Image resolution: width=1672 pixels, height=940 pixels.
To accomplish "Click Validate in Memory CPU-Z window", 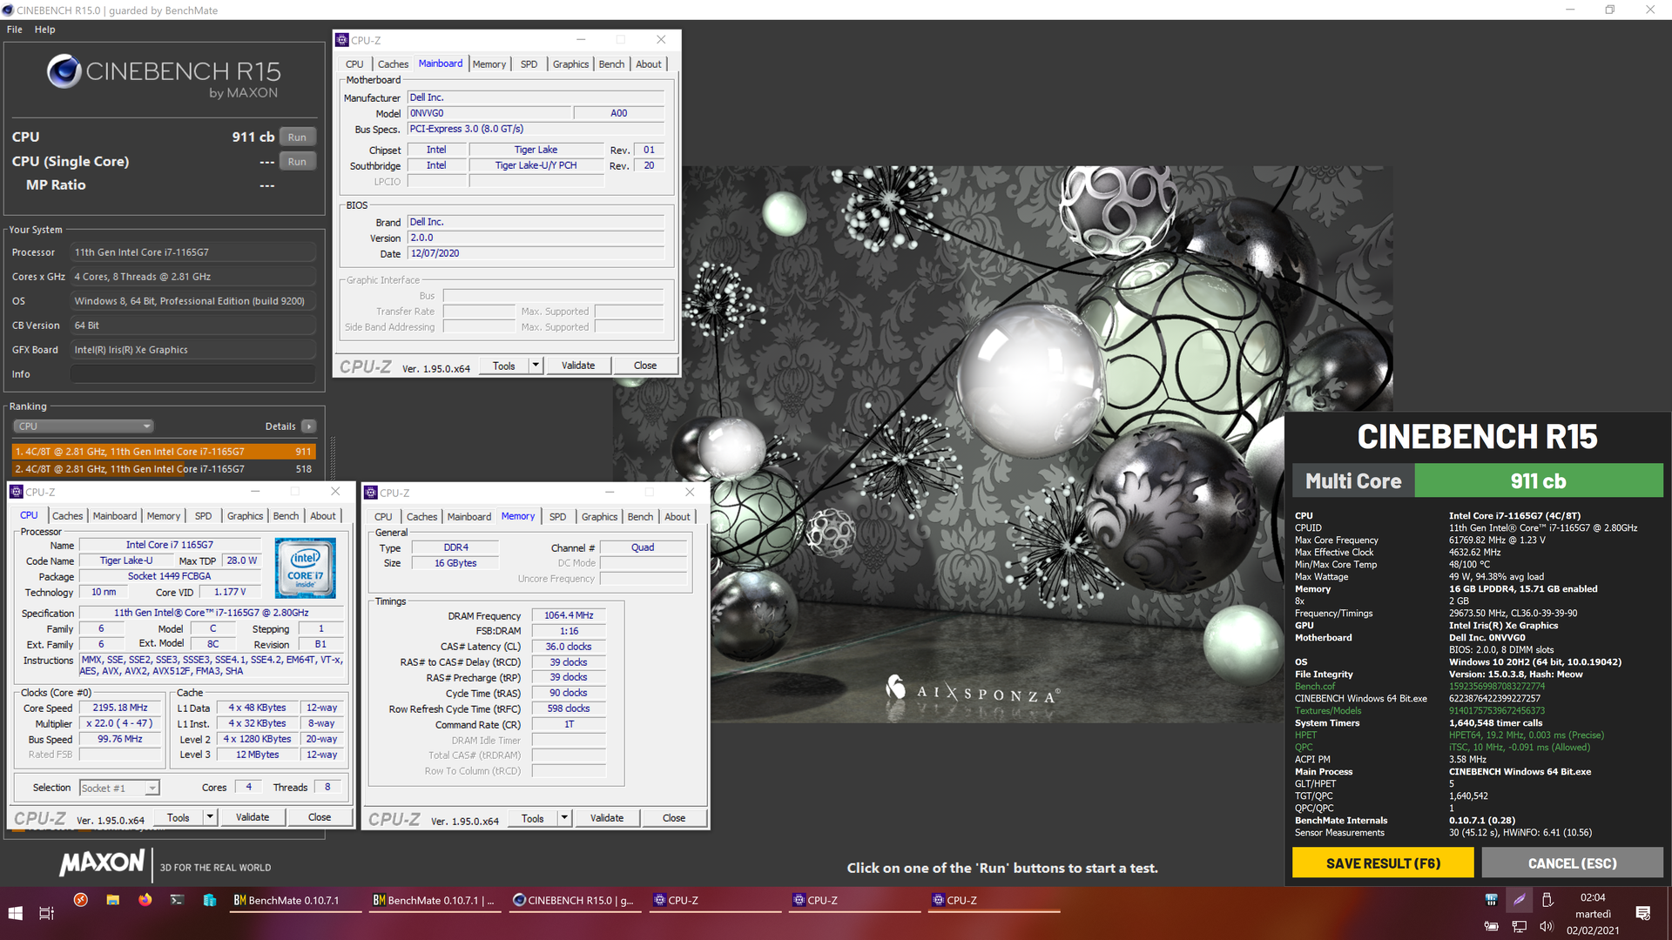I will coord(607,818).
